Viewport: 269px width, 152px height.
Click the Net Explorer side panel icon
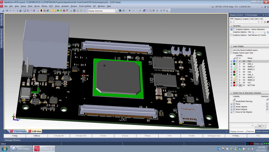click(1, 20)
